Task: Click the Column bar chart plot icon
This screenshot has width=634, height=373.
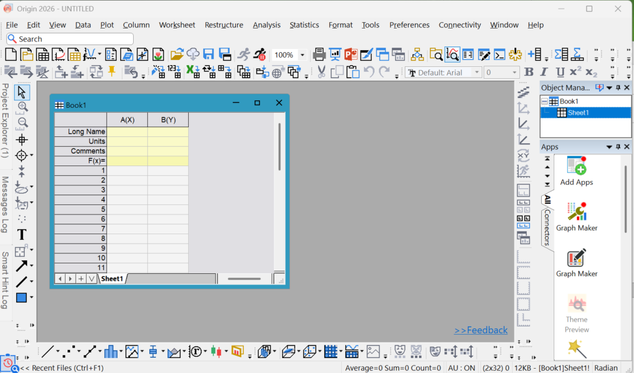Action: click(x=110, y=351)
